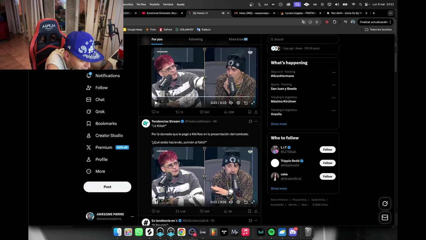426x240 pixels.
Task: View analytics of the post with 1M views
Action: [228, 211]
